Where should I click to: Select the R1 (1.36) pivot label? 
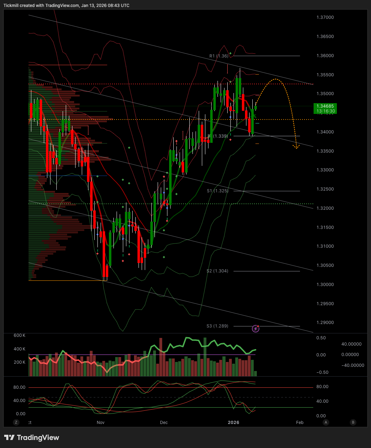(x=219, y=56)
